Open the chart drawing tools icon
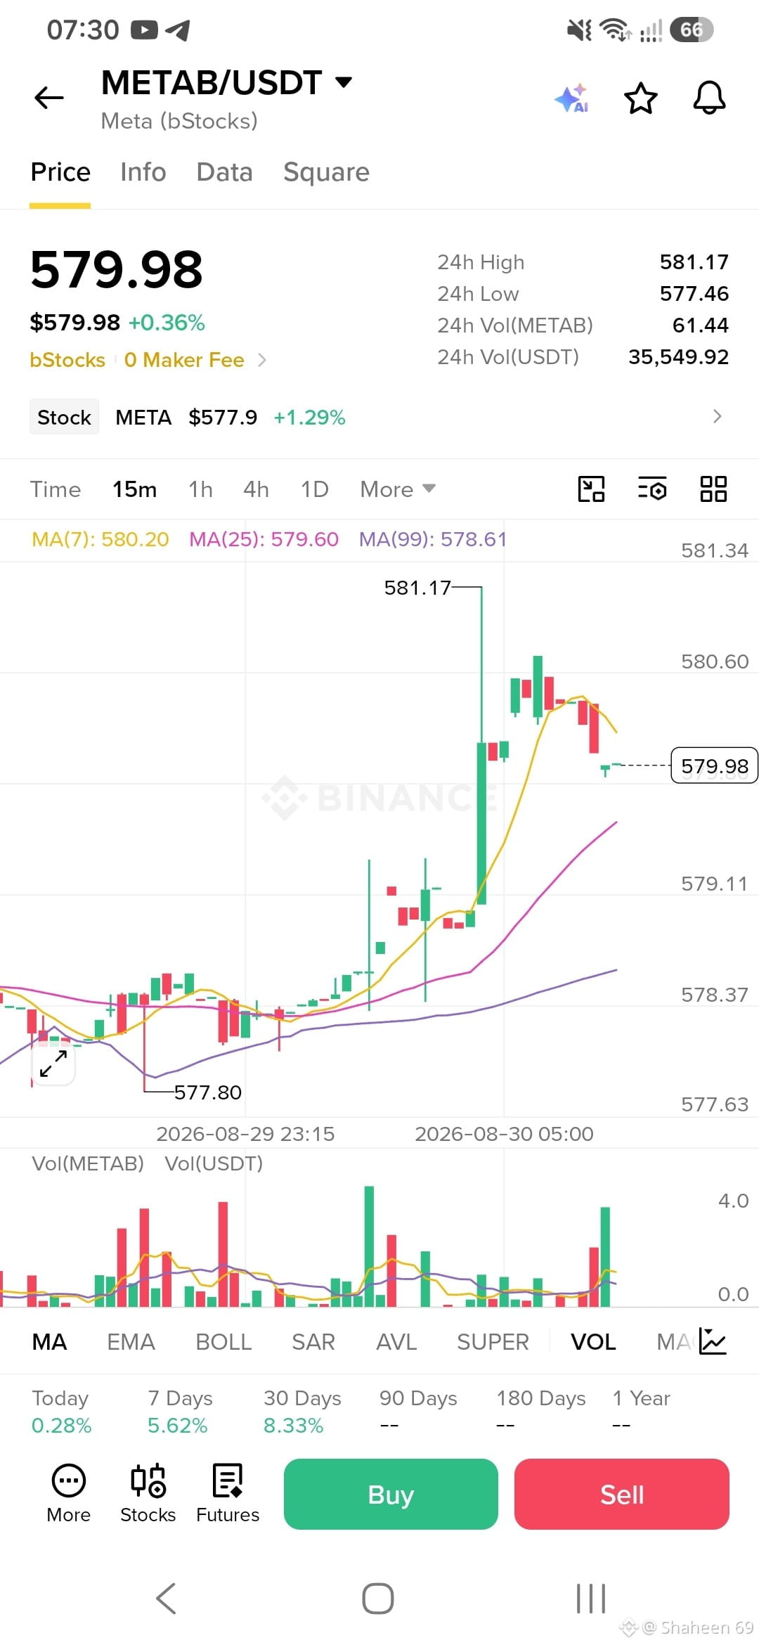This screenshot has height=1645, width=759. 591,489
